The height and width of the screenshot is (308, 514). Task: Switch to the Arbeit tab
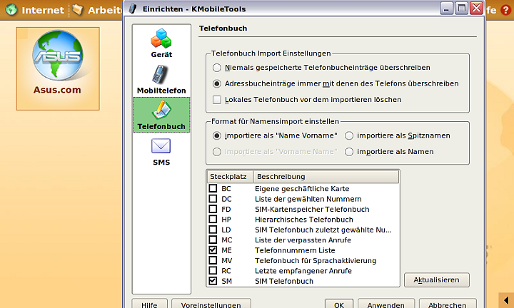[96, 10]
